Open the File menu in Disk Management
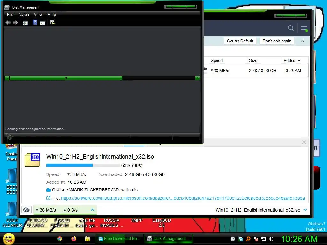The image size is (327, 245). click(x=10, y=15)
